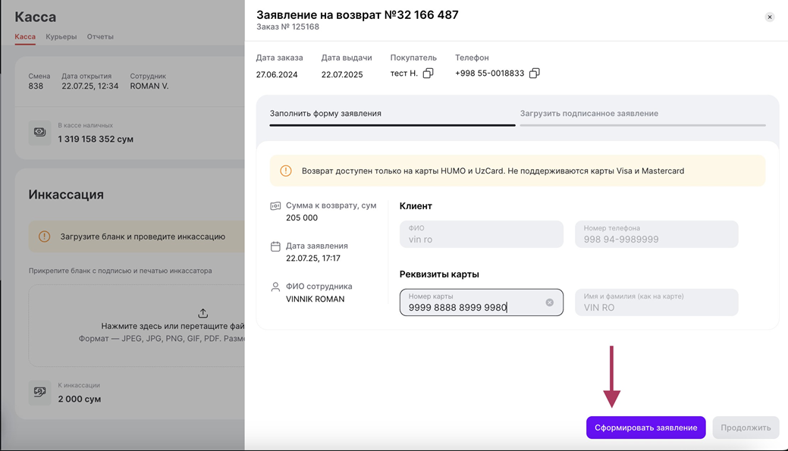The height and width of the screenshot is (451, 788).
Task: Click the upload icon in collection area
Action: click(202, 313)
